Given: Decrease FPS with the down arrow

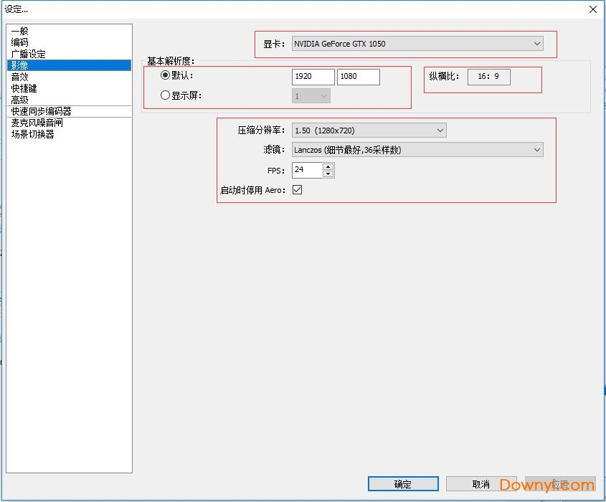Looking at the screenshot, I should point(328,174).
